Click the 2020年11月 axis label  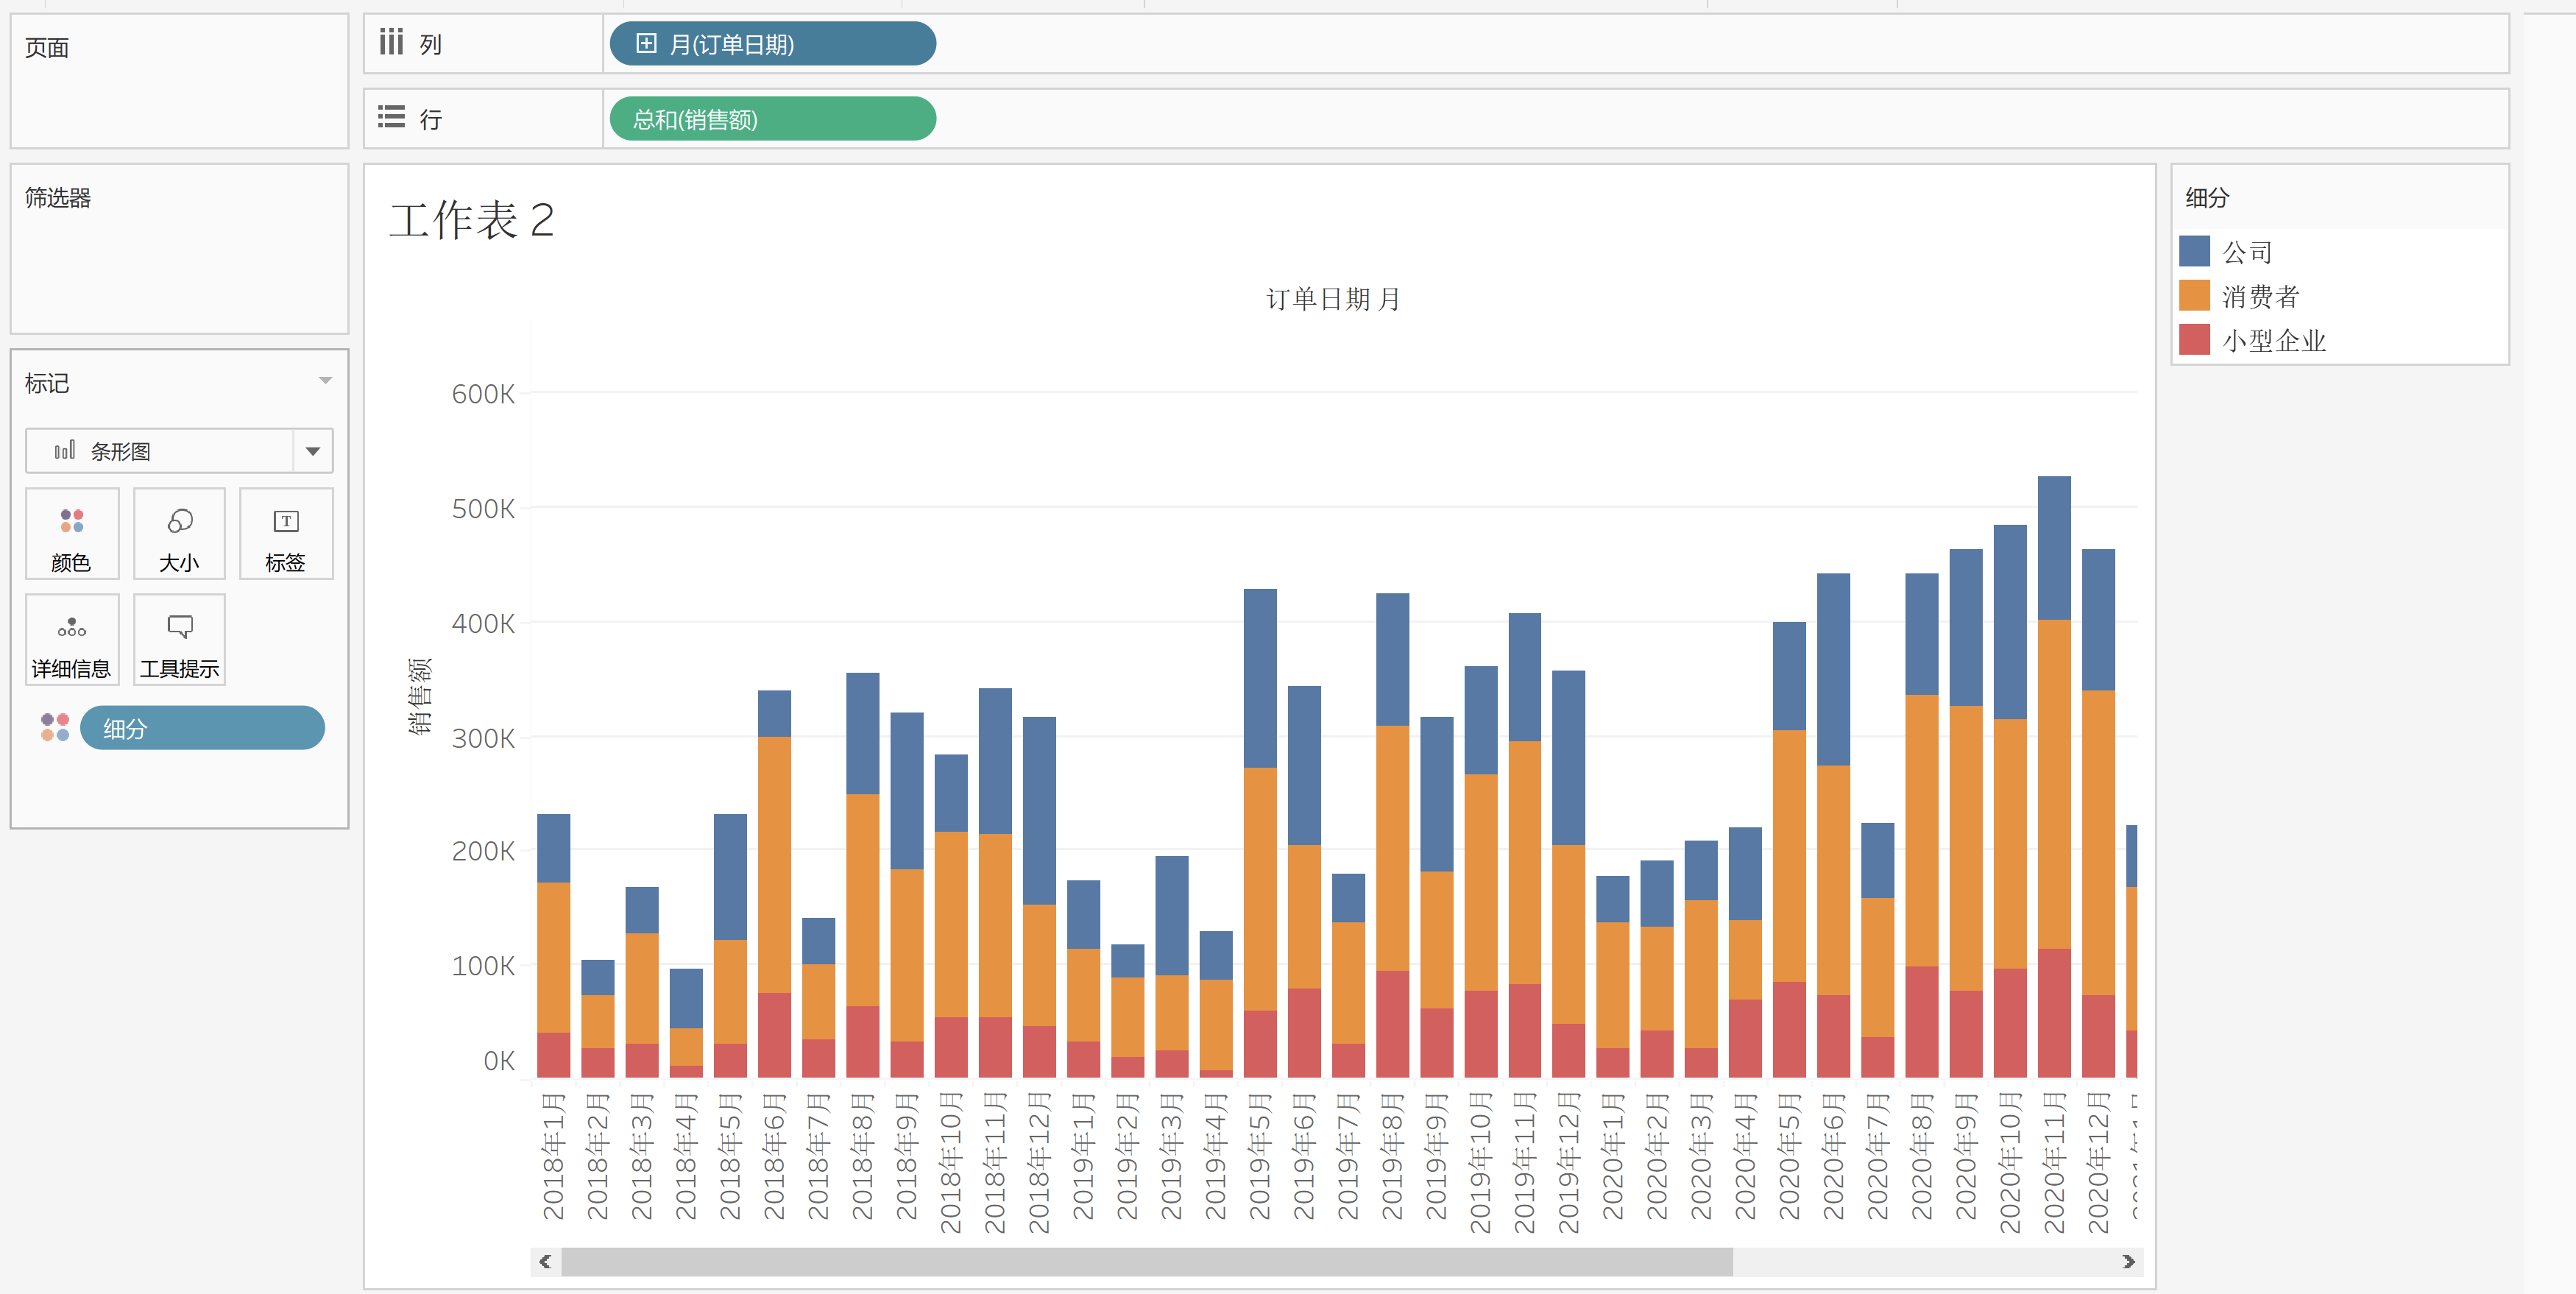pos(2054,1162)
